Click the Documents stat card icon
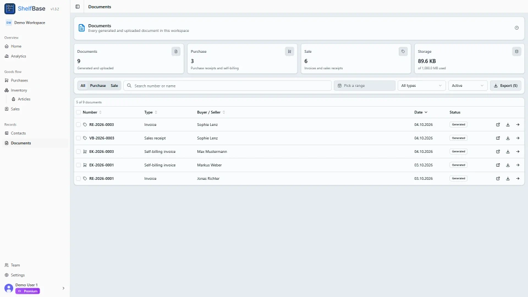 [176, 52]
